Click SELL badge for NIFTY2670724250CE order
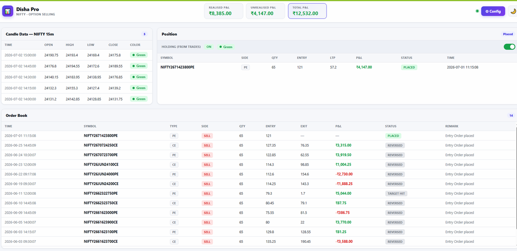Image resolution: width=517 pixels, height=251 pixels. pyautogui.click(x=207, y=145)
